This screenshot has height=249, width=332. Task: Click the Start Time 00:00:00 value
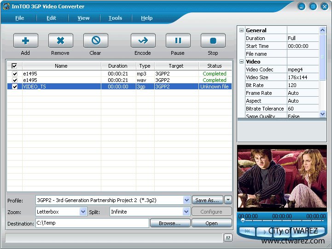point(303,46)
